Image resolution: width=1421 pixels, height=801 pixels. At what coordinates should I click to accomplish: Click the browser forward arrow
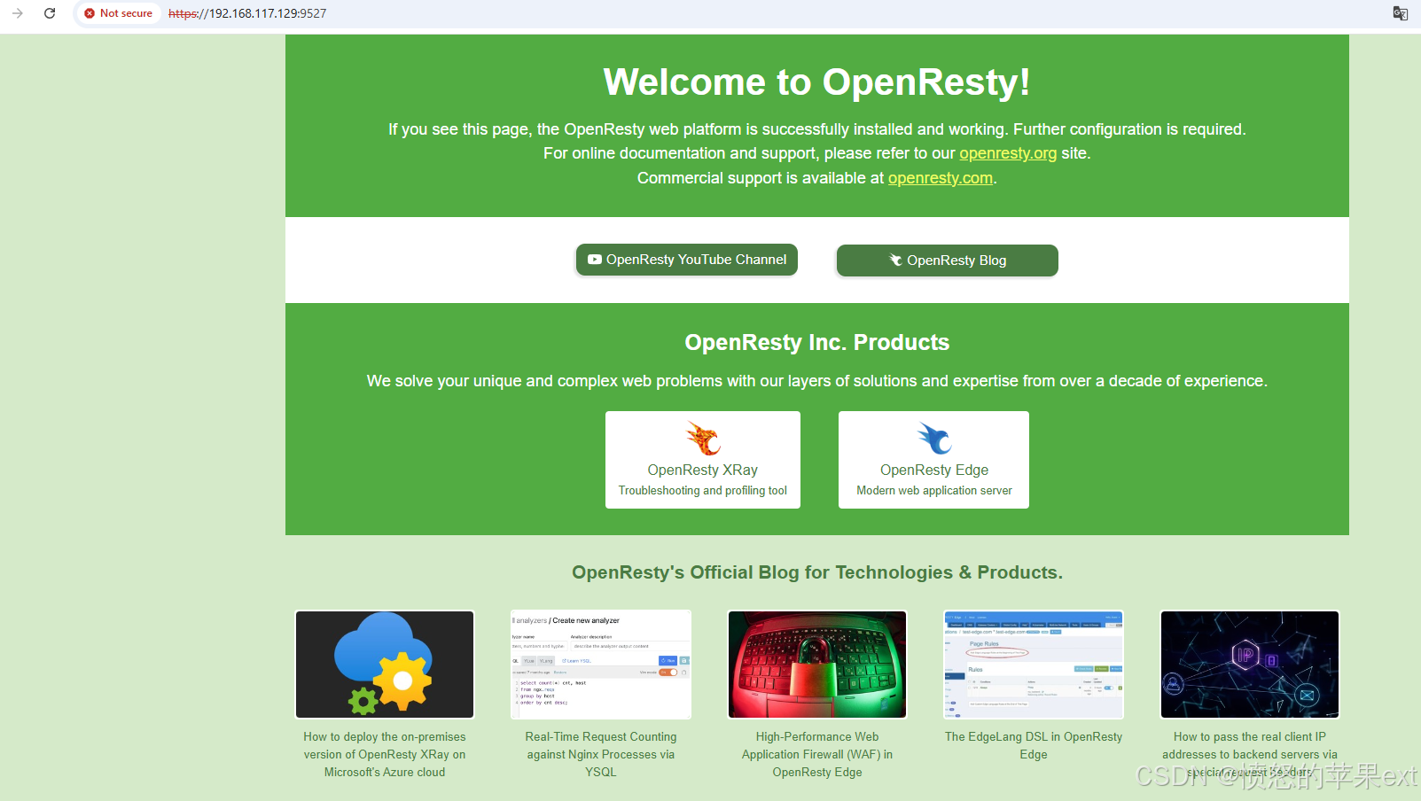(x=18, y=13)
